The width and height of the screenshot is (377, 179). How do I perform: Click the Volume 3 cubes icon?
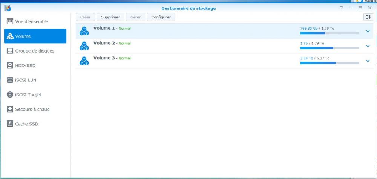point(84,60)
